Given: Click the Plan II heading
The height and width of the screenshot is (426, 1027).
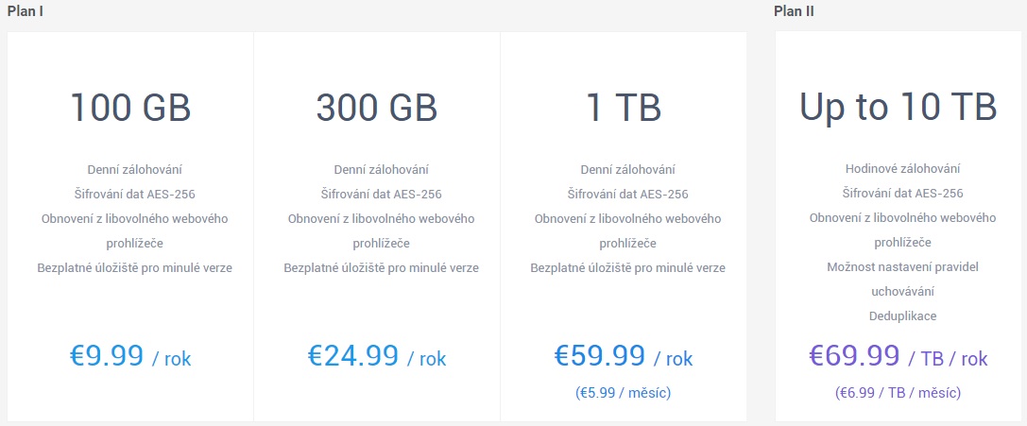Looking at the screenshot, I should coord(794,11).
